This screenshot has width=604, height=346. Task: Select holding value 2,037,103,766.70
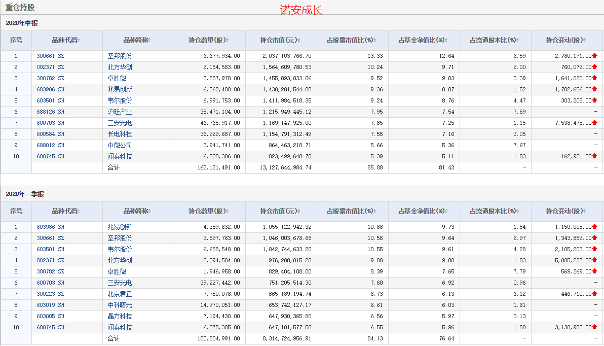tap(287, 56)
